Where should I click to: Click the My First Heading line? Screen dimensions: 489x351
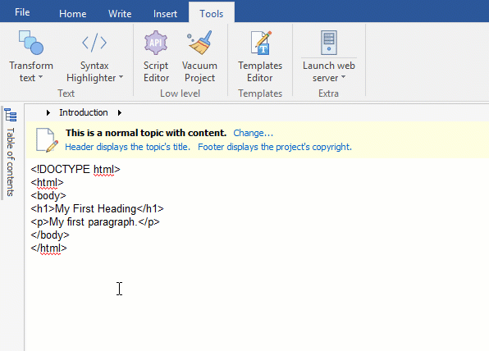[x=97, y=208]
